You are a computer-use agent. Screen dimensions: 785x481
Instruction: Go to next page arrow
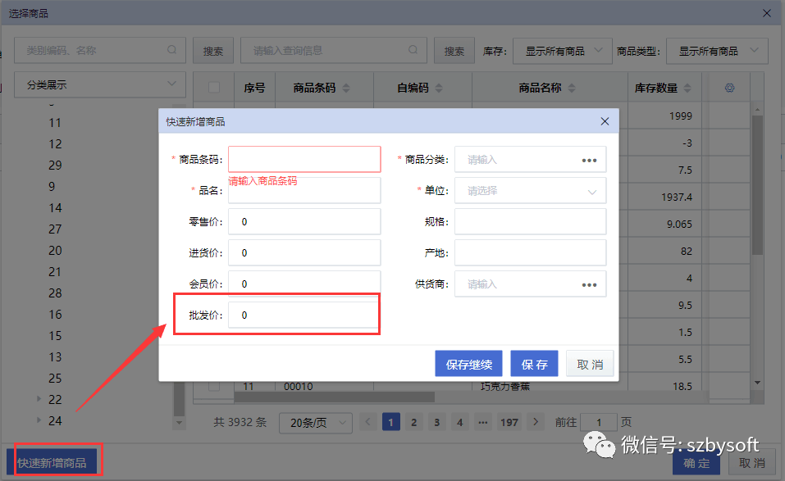pos(536,422)
